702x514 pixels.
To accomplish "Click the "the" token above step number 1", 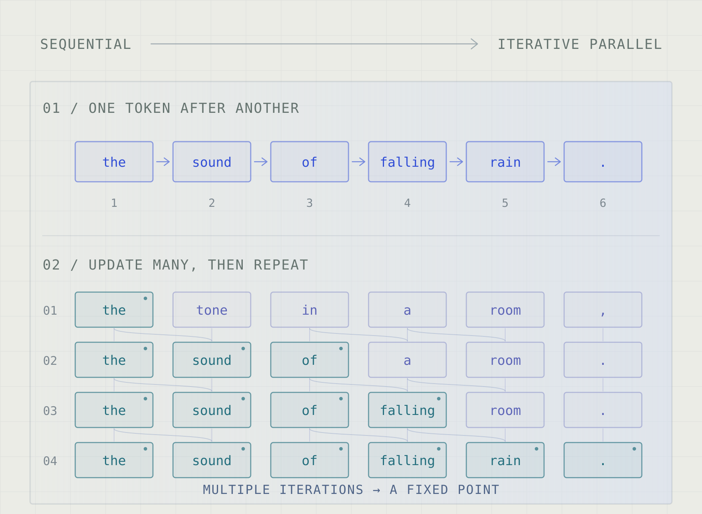I will click(114, 162).
